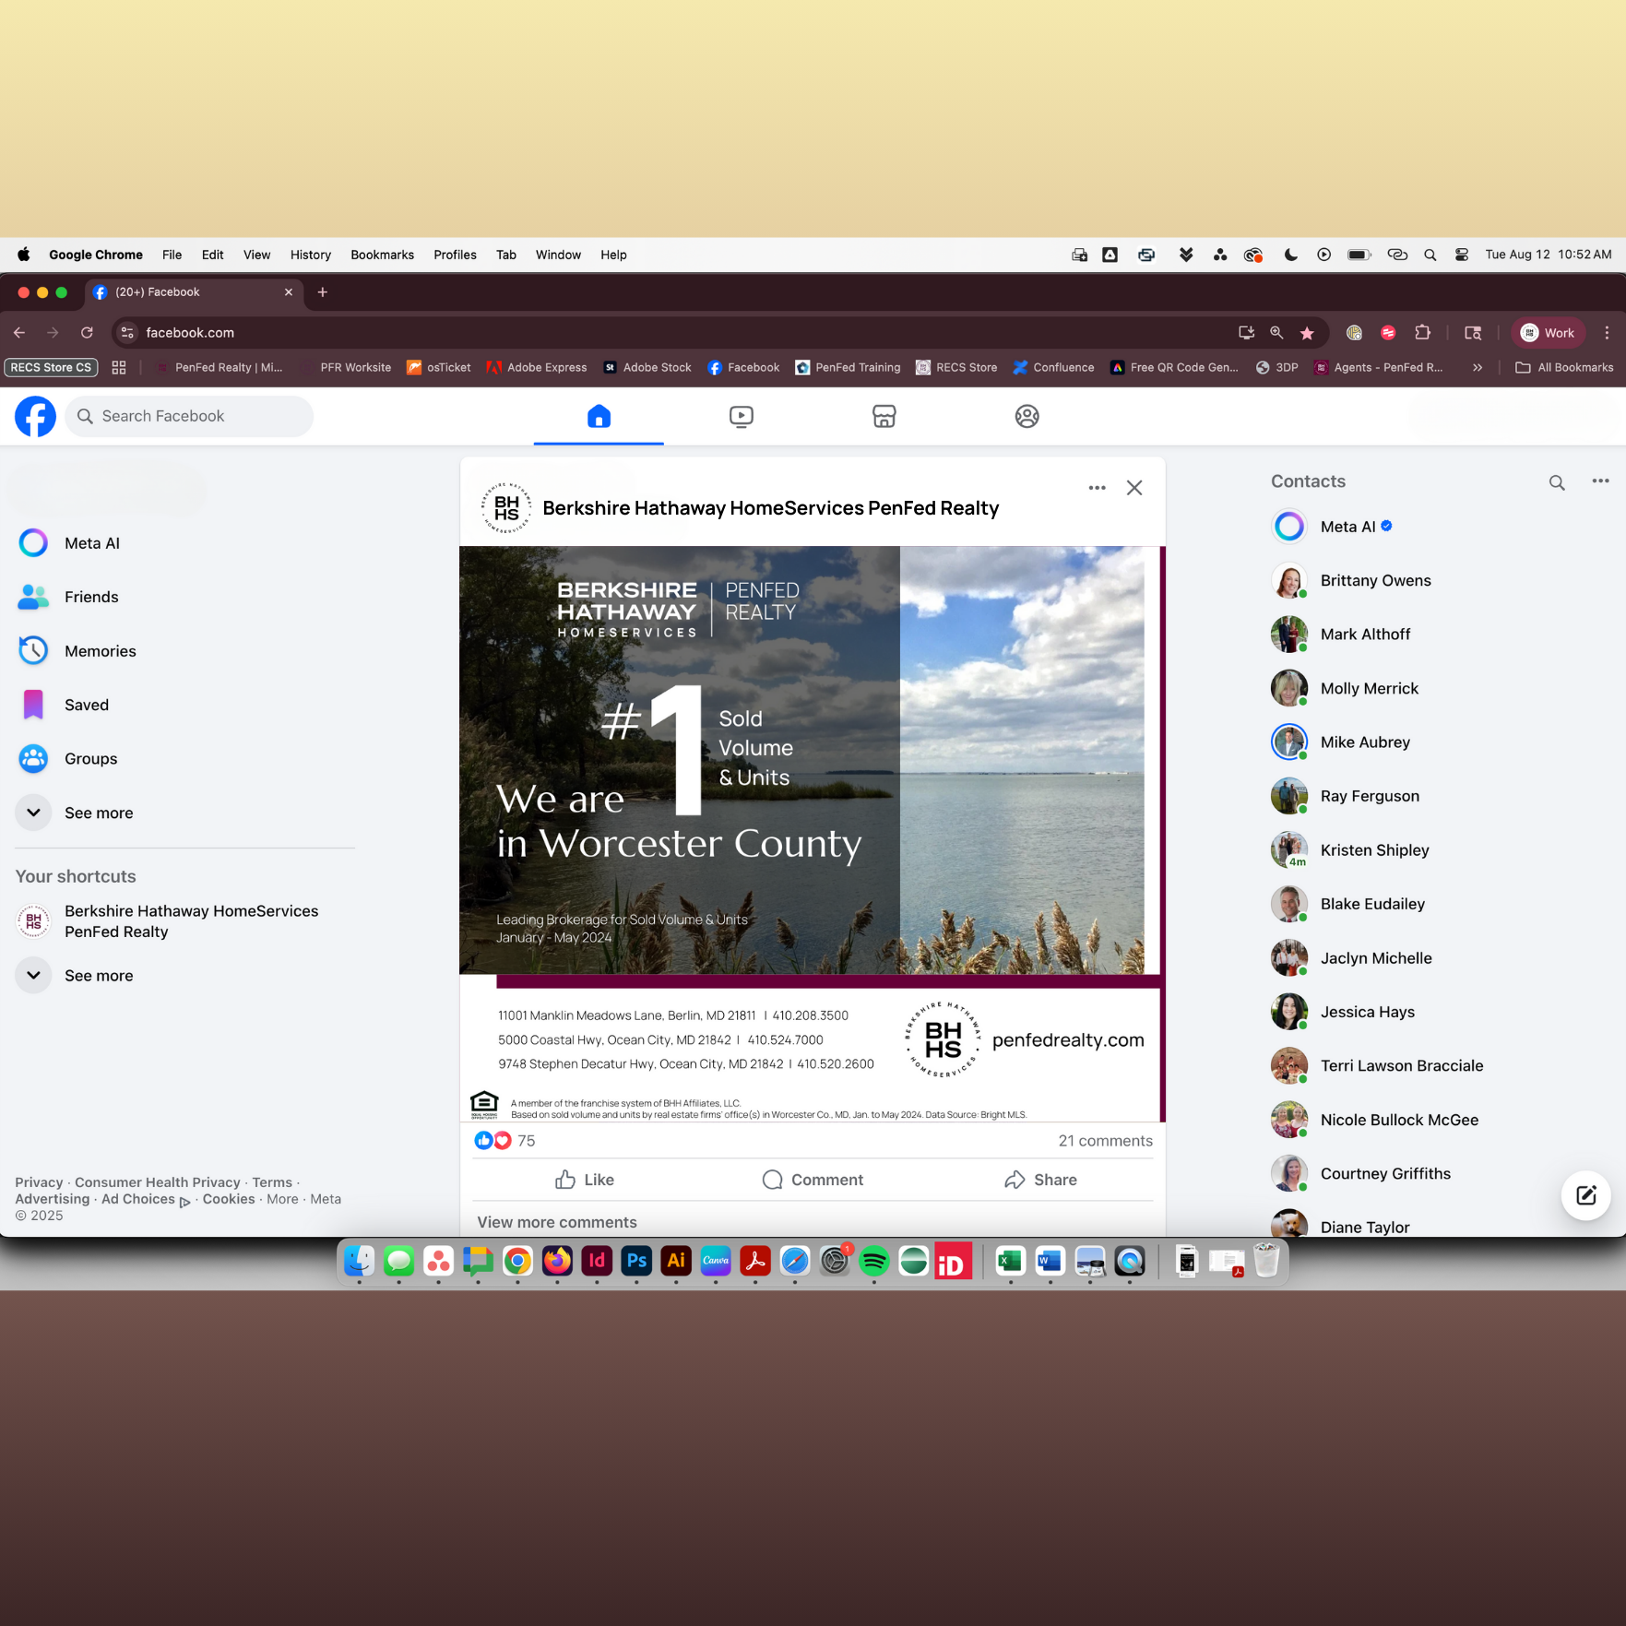
Task: Like the Berkshire Hathaway post
Action: 585,1180
